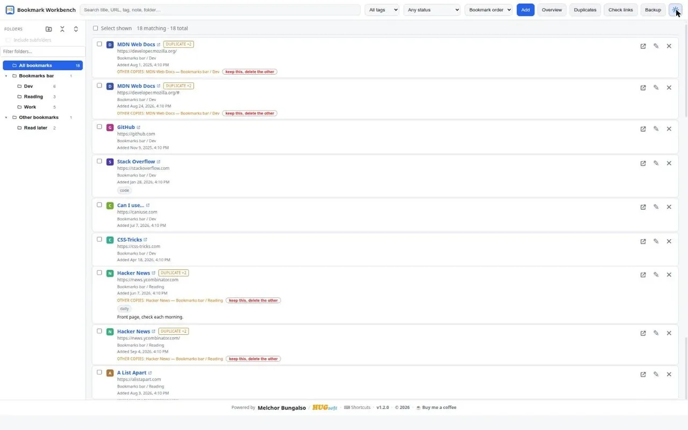Delete the CSS-Tricks bookmark
Image resolution: width=688 pixels, height=430 pixels.
669,241
